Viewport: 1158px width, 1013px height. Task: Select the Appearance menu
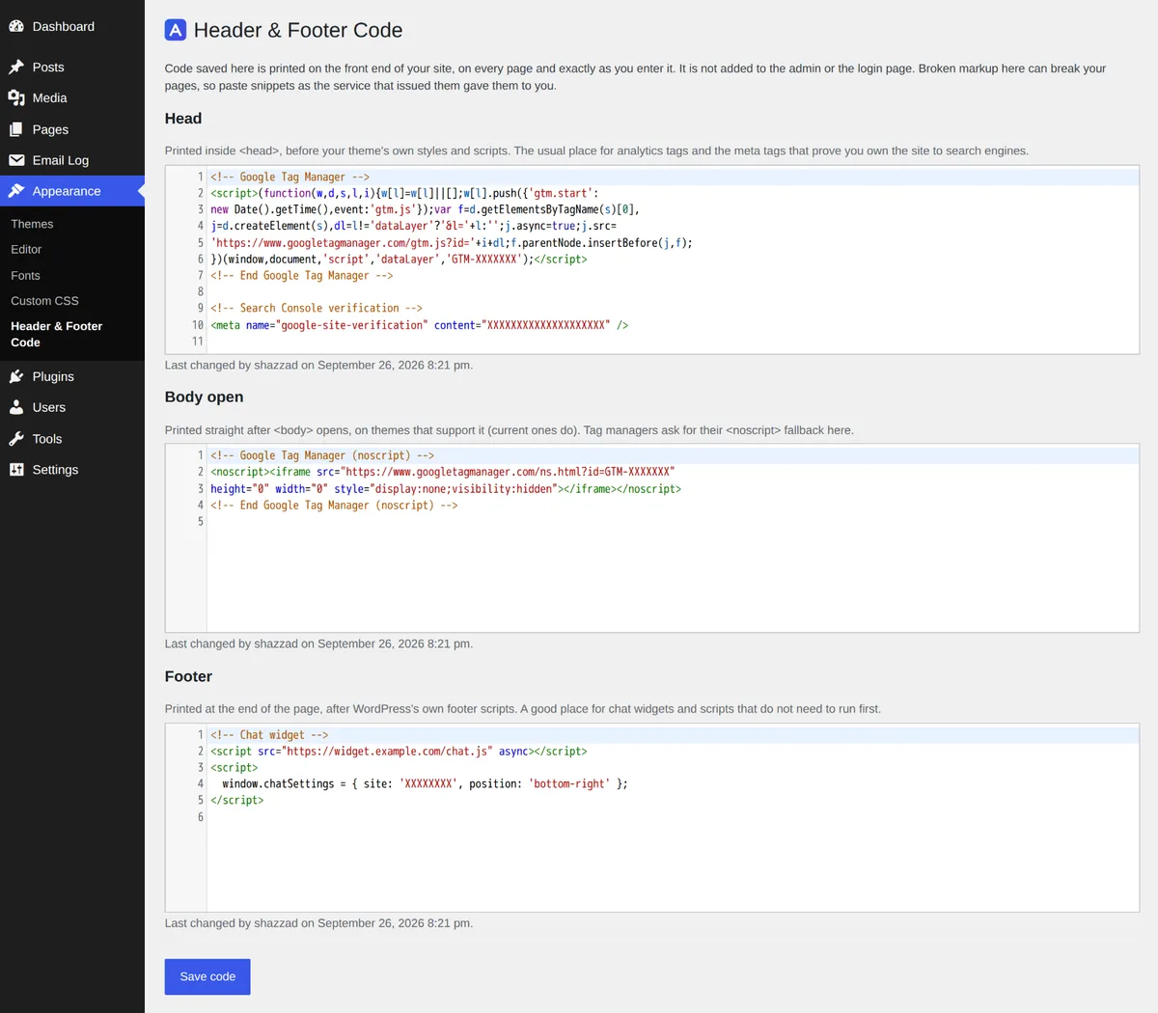tap(72, 191)
